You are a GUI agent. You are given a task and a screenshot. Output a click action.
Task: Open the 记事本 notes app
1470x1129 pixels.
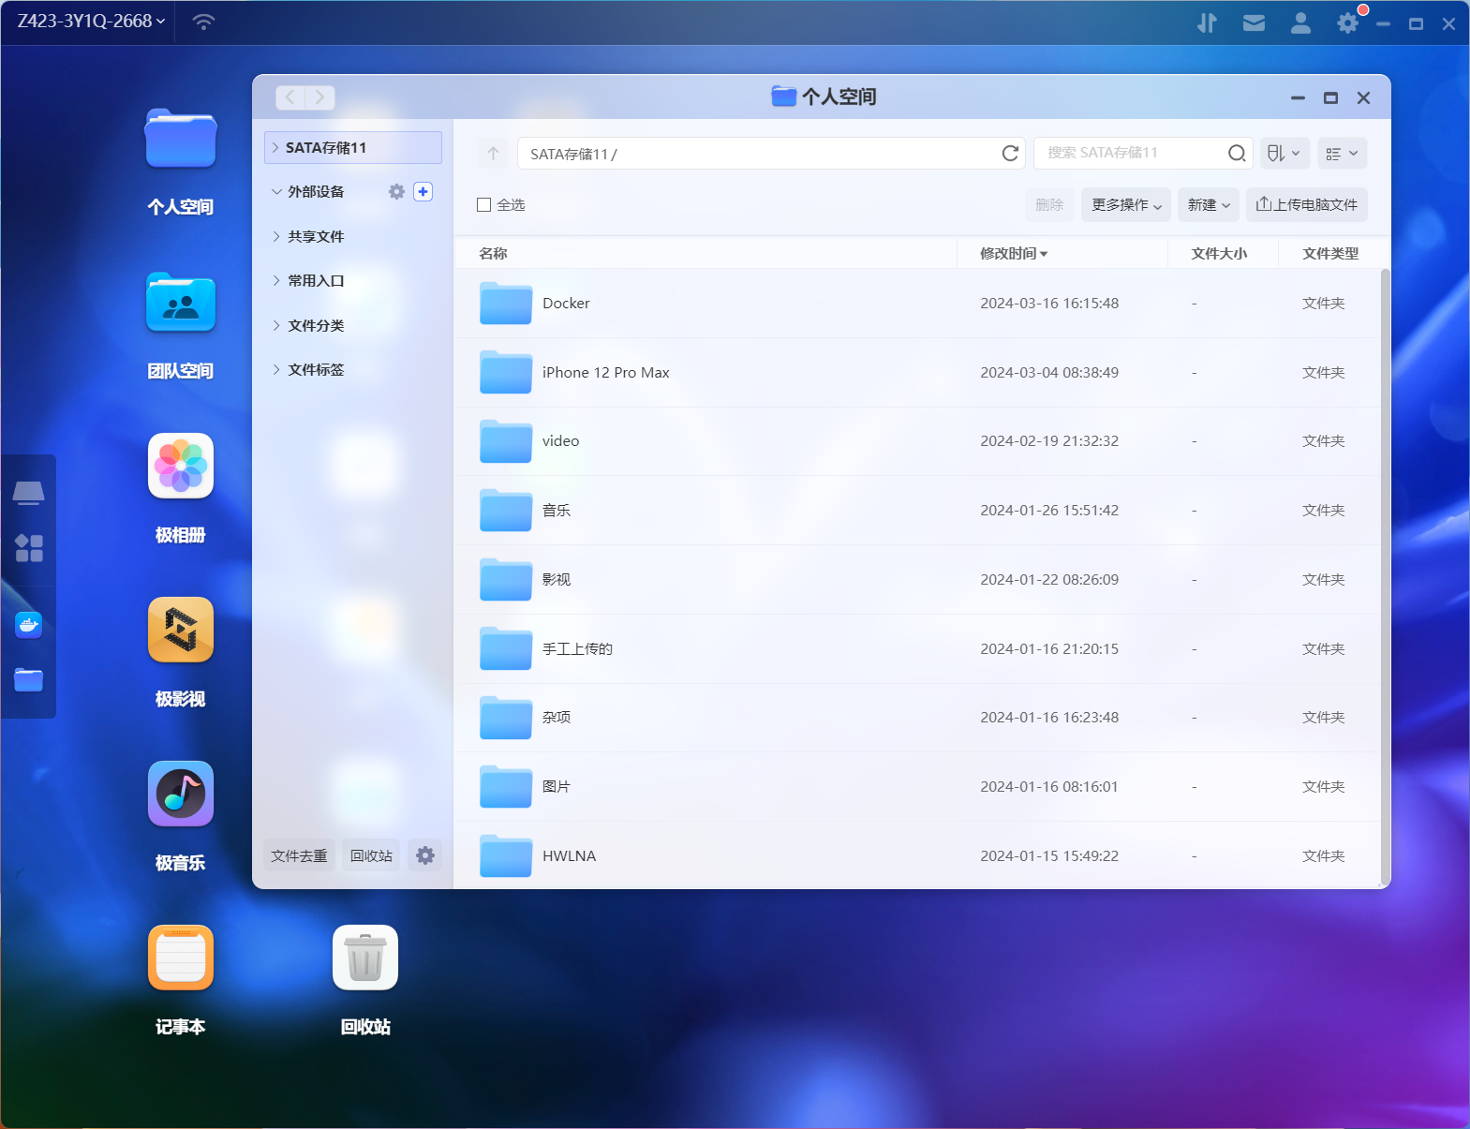181,958
